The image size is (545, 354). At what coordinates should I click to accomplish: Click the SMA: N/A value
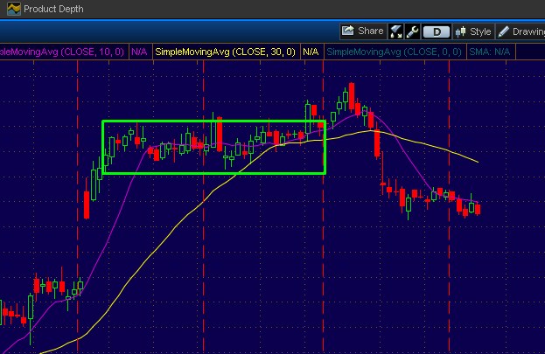(489, 52)
